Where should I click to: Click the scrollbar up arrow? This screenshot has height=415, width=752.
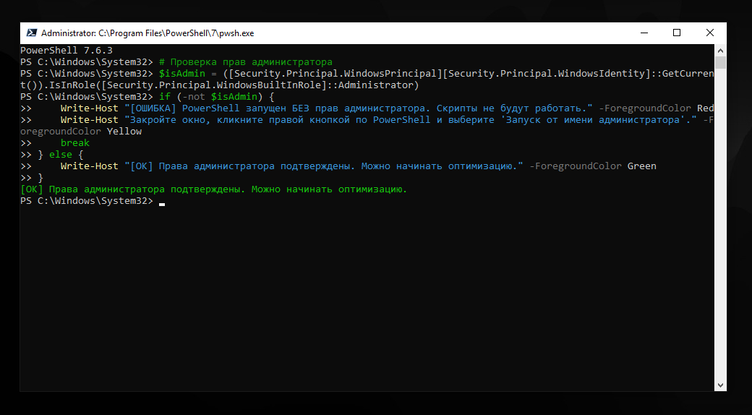720,50
